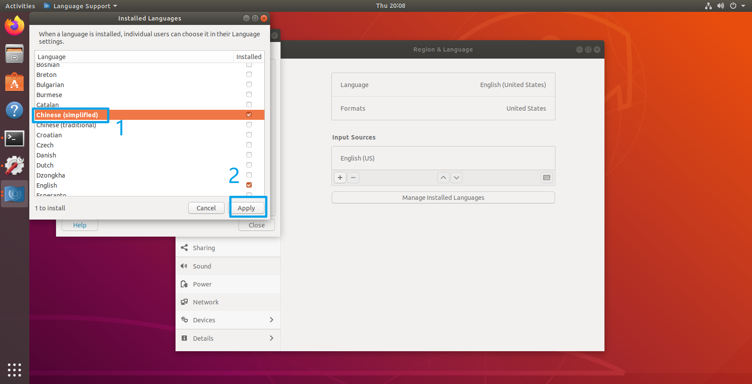The height and width of the screenshot is (384, 752).
Task: Select Sharing in Settings sidebar
Action: (x=228, y=248)
